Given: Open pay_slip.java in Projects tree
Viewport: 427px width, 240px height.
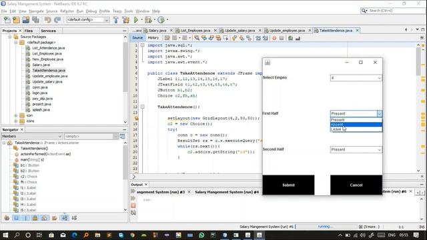Looking at the screenshot, I should pyautogui.click(x=43, y=99).
